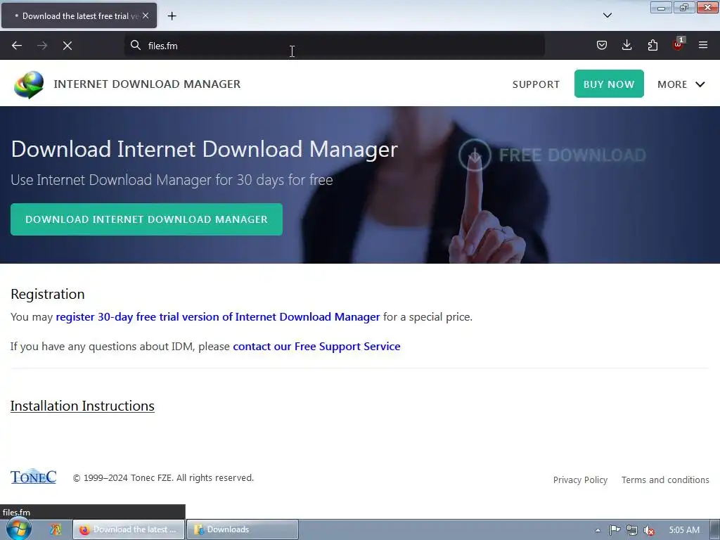Click the Installation Instructions heading
Screen dimensions: 720x540
(82, 406)
